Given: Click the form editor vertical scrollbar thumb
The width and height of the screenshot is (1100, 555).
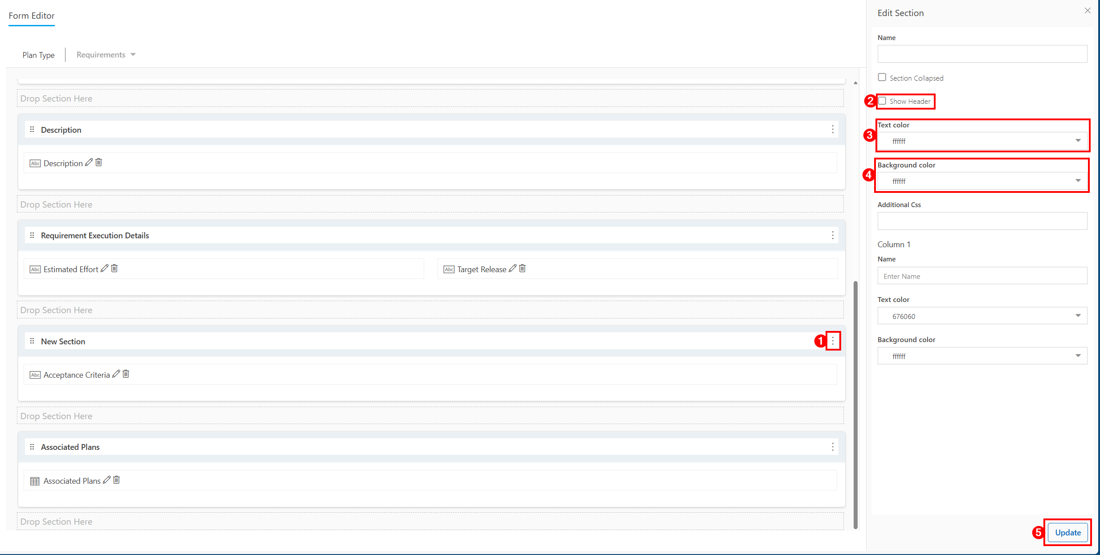Looking at the screenshot, I should click(855, 404).
